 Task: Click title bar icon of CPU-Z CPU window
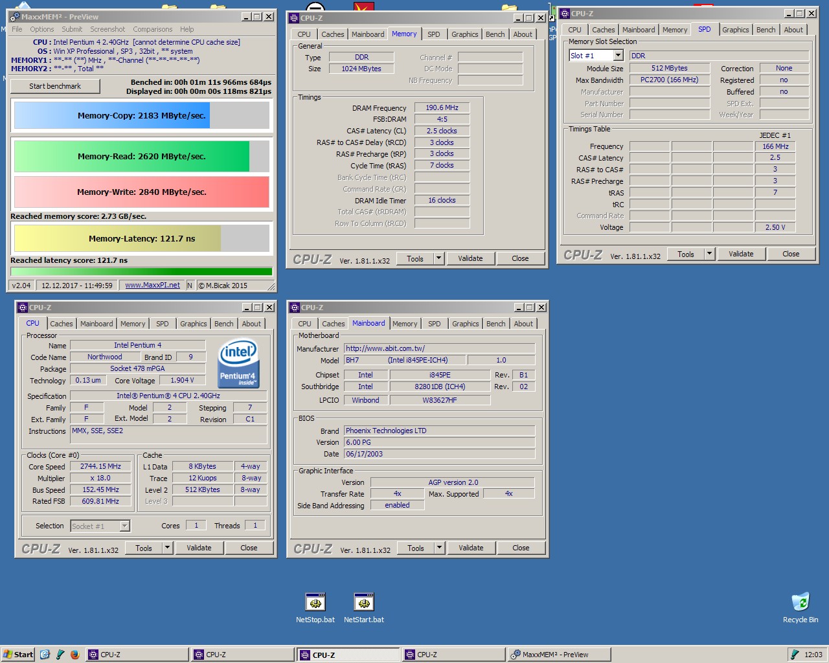pyautogui.click(x=23, y=308)
